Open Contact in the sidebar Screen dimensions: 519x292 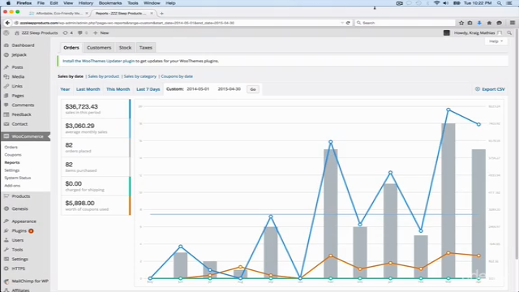19,124
